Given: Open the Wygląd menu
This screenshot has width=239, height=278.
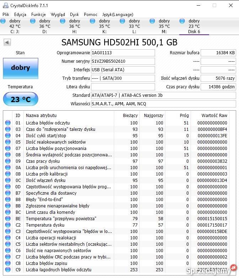Looking at the screenshot, I should pos(58,14).
